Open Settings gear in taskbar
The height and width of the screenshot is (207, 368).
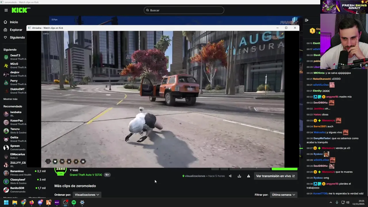82,202
